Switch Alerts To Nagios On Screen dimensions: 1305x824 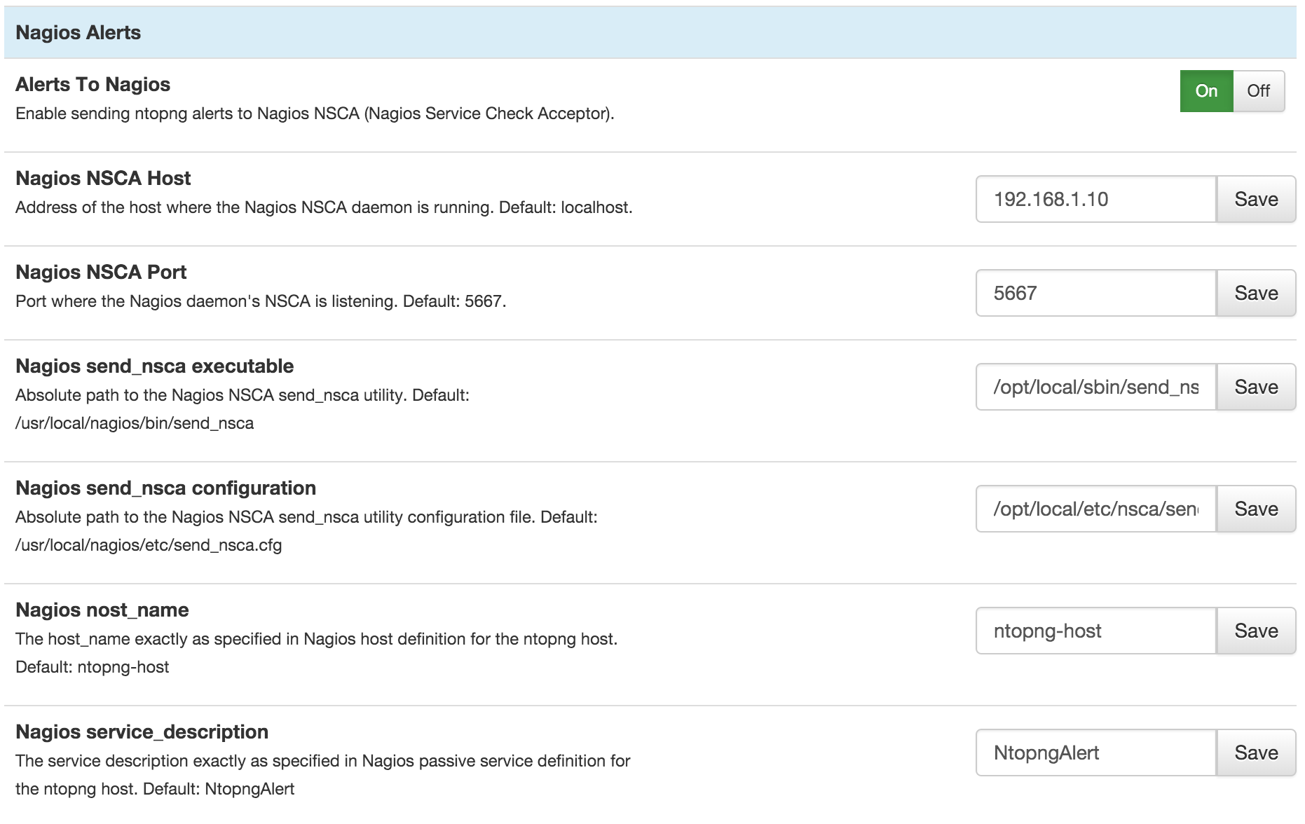coord(1206,91)
